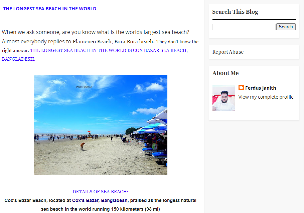Follow the Bangladesh hyperlink
The width and height of the screenshot is (304, 213).
click(x=114, y=200)
